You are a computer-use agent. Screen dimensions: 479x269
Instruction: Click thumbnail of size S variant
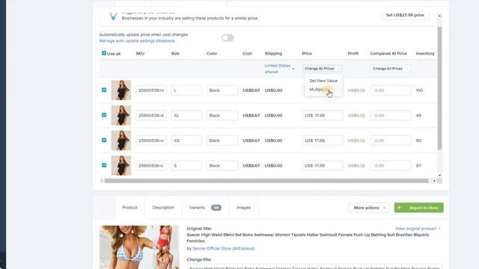point(121,165)
